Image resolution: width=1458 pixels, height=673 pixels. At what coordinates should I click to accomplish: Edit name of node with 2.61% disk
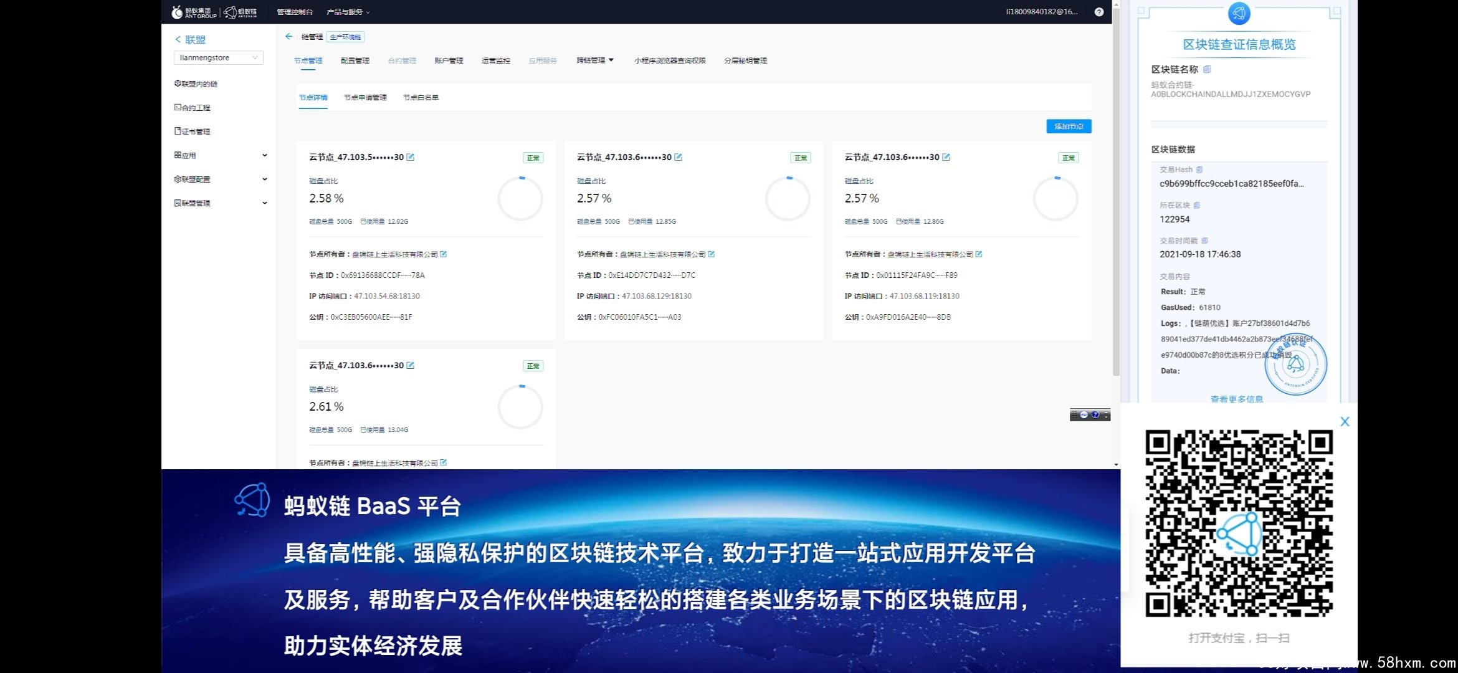411,365
